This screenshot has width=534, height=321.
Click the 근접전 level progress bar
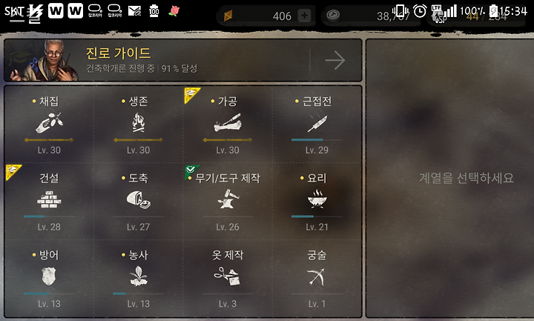click(317, 140)
